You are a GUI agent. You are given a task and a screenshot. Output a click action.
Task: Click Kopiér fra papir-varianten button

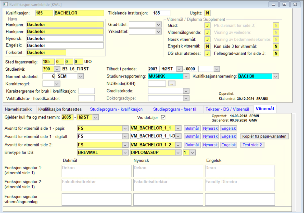click(x=264, y=136)
